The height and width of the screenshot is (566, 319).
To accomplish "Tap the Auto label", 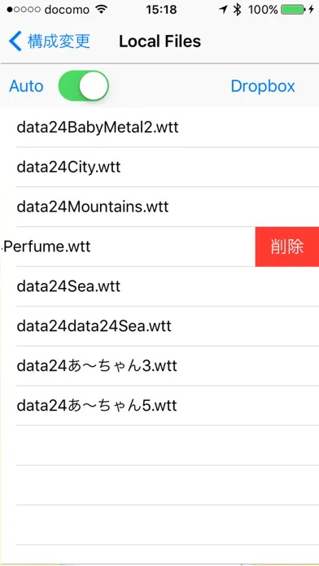I will click(26, 86).
